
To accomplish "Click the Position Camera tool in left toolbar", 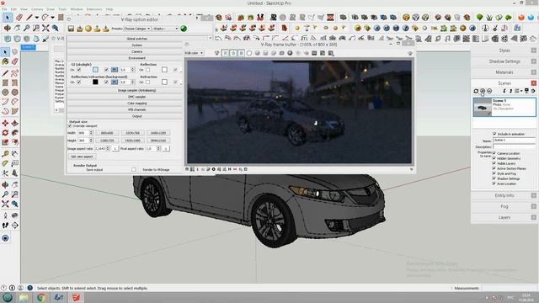I will point(5,215).
